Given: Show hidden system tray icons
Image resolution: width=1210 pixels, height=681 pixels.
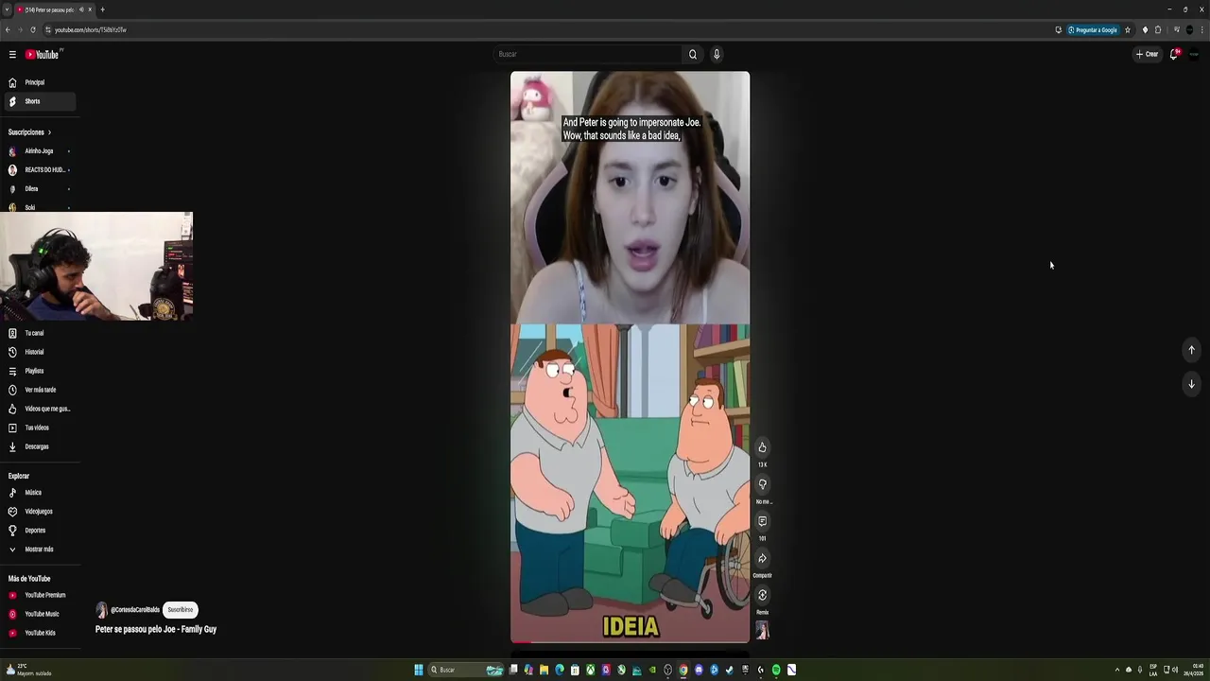Looking at the screenshot, I should (x=1116, y=670).
